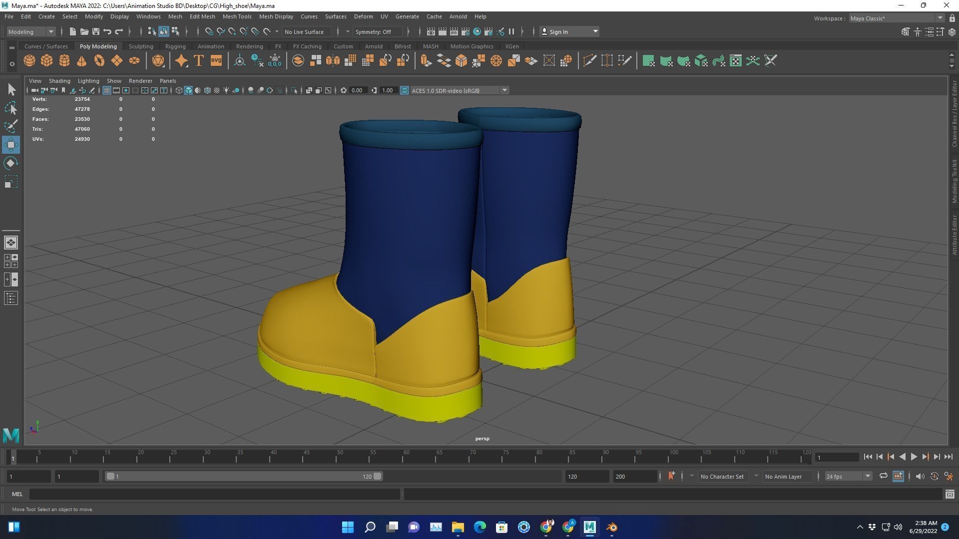Screen dimensions: 959x539
Task: Click the polygon Type text tool
Action: point(199,61)
